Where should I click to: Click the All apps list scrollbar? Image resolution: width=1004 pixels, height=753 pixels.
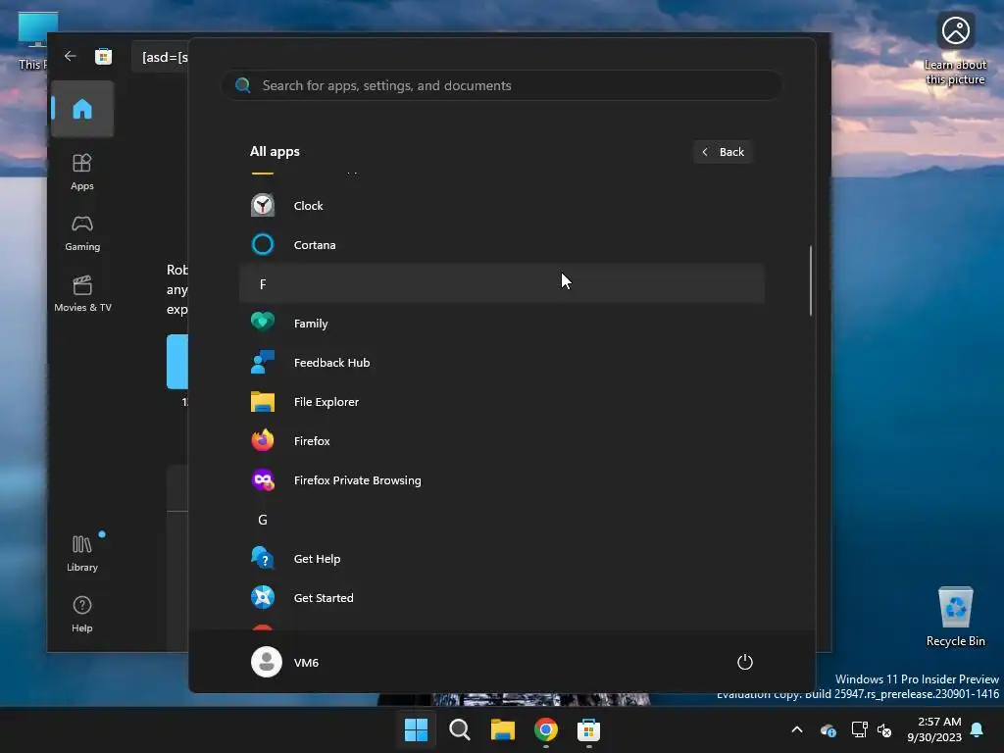click(811, 279)
